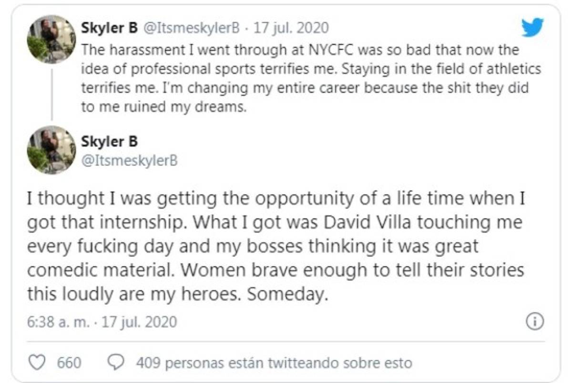Click the main tweet text about the internship

[276, 246]
